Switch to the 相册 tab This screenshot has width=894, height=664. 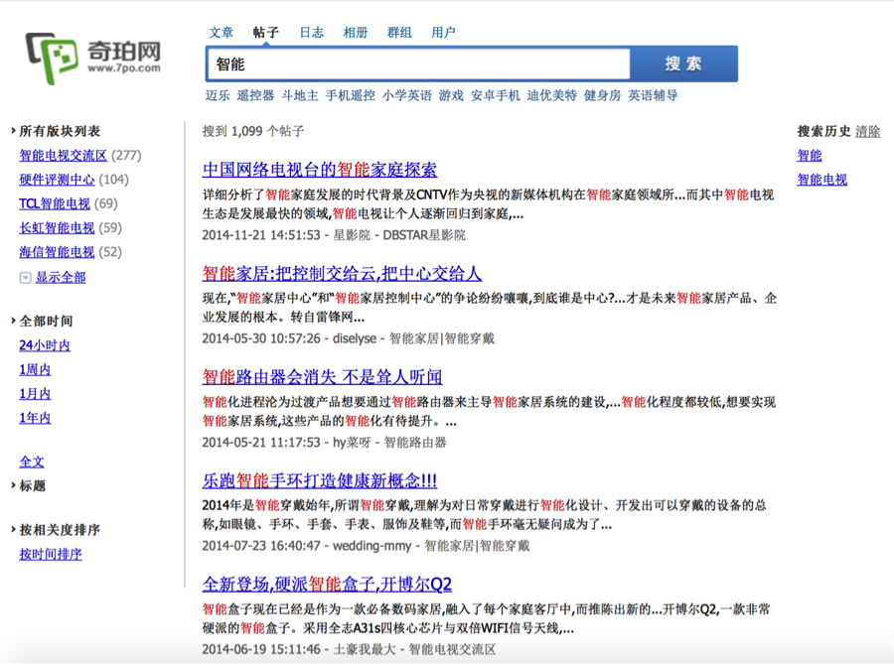tap(356, 33)
